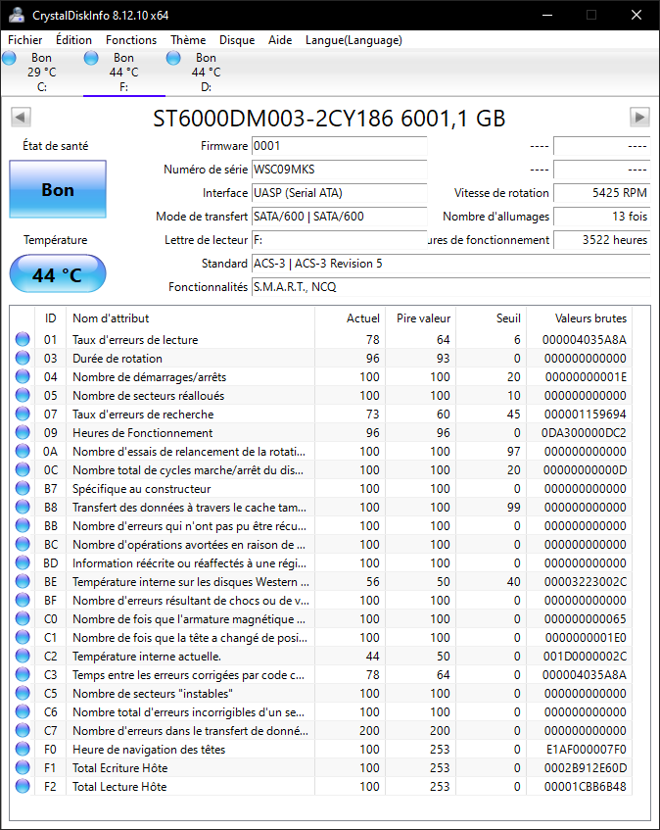Click the Firmware value field

(339, 146)
